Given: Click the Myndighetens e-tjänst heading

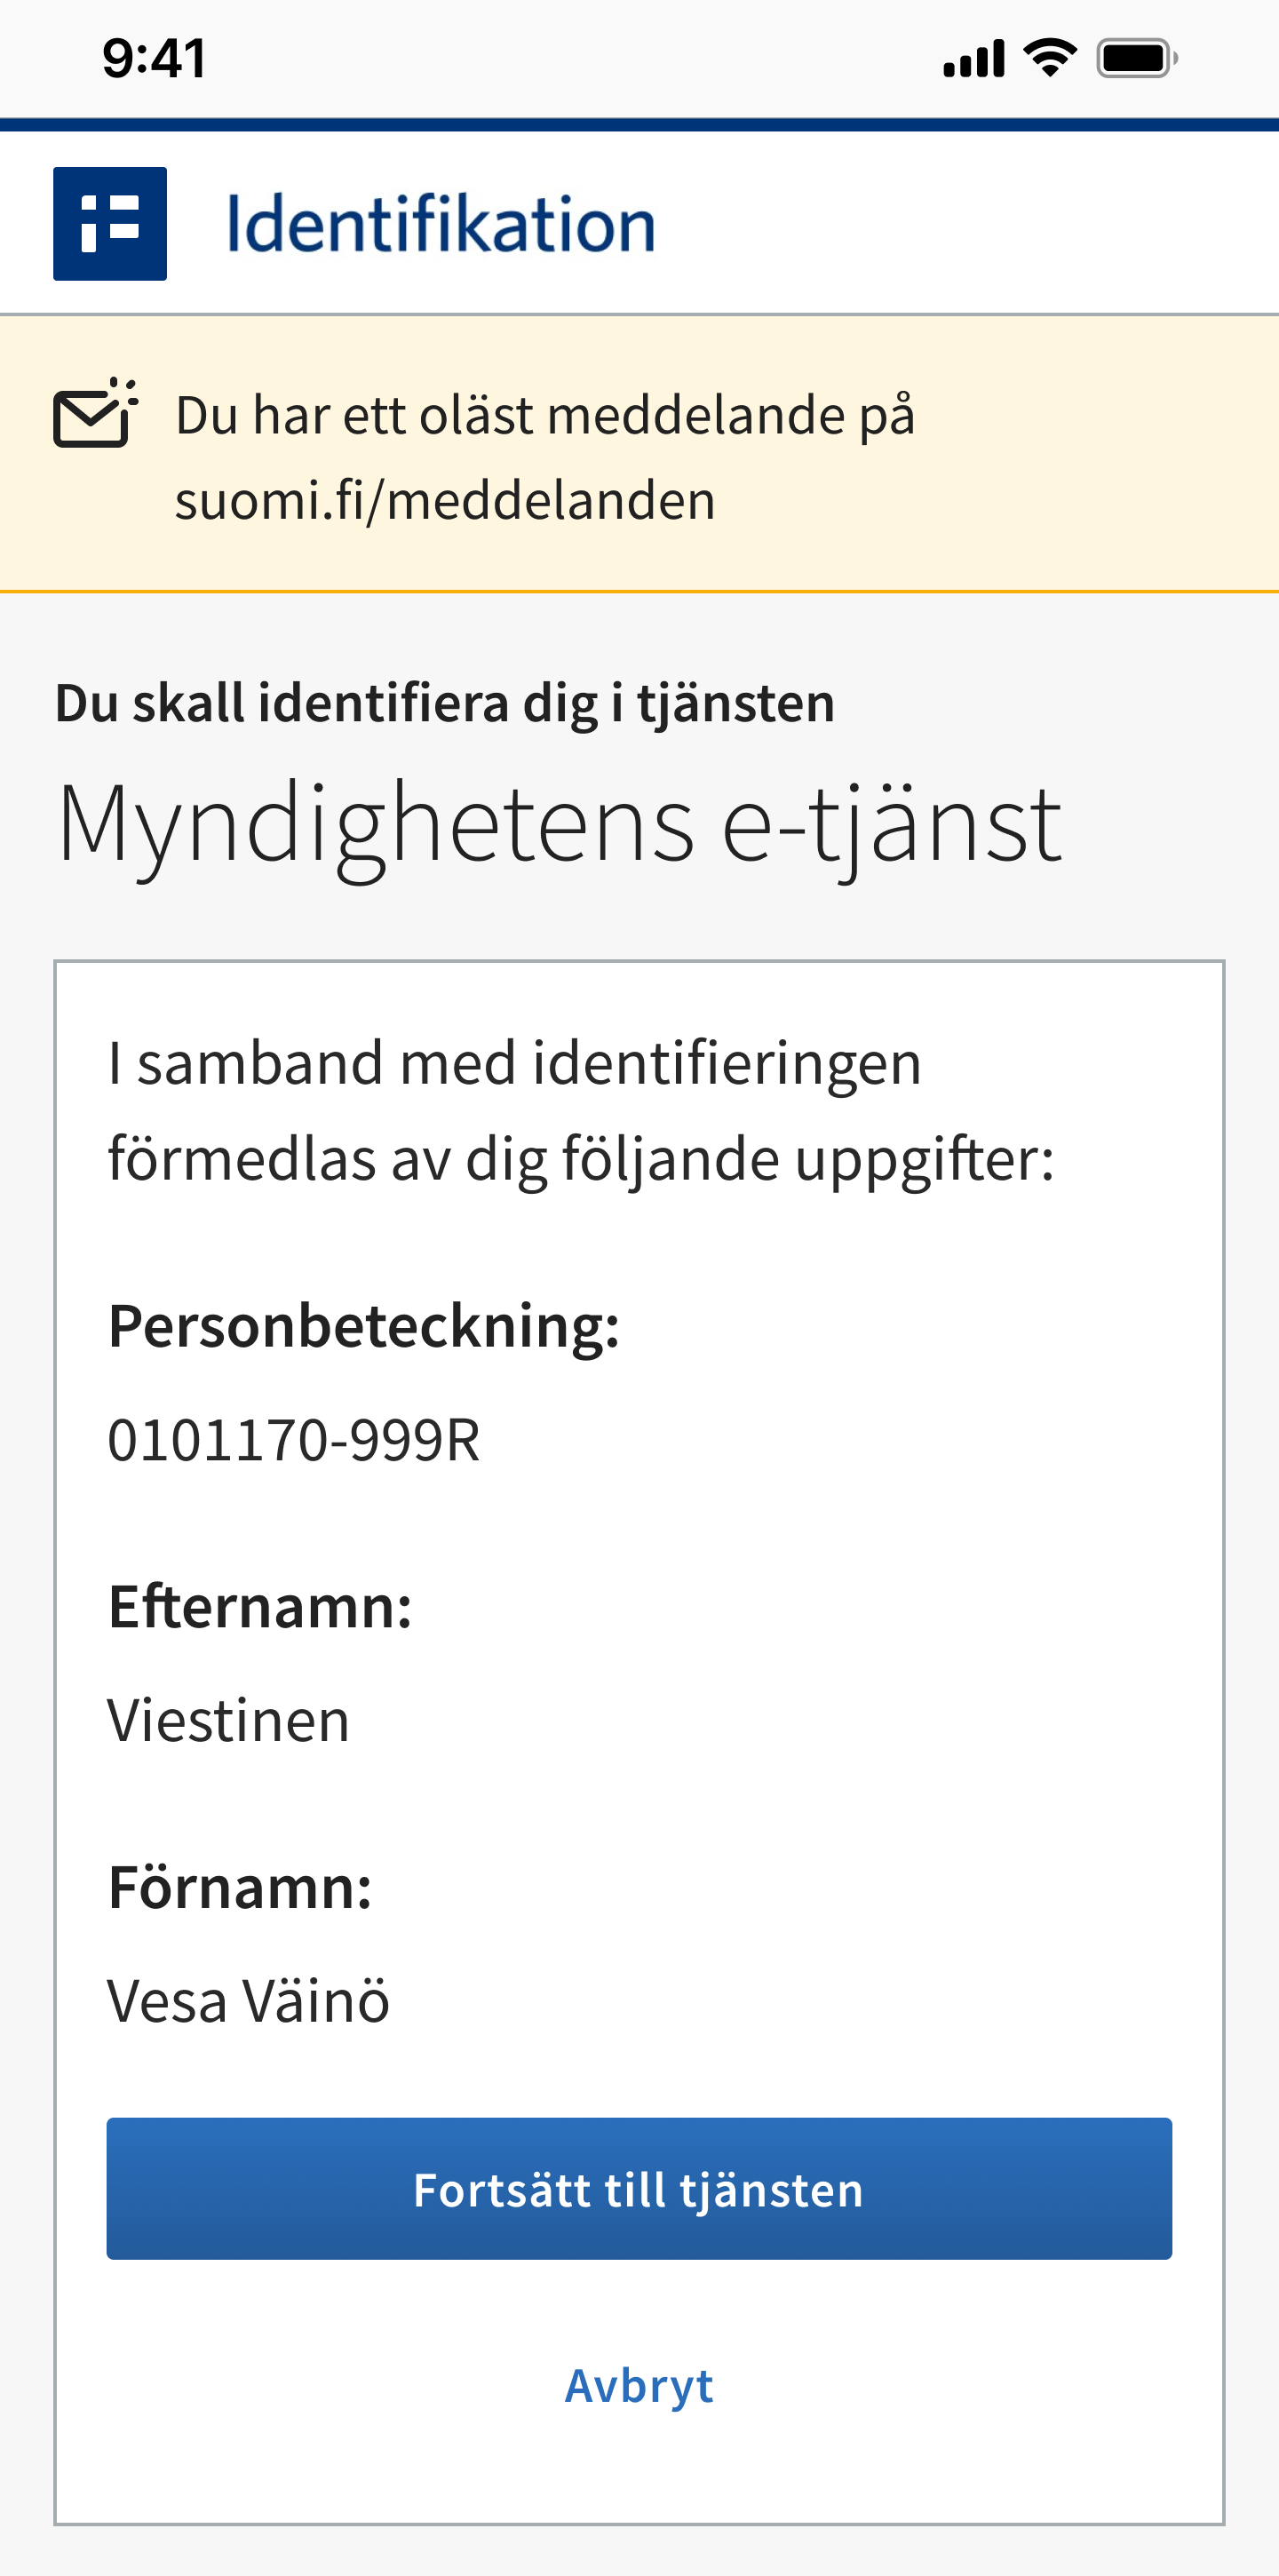Looking at the screenshot, I should pos(559,824).
